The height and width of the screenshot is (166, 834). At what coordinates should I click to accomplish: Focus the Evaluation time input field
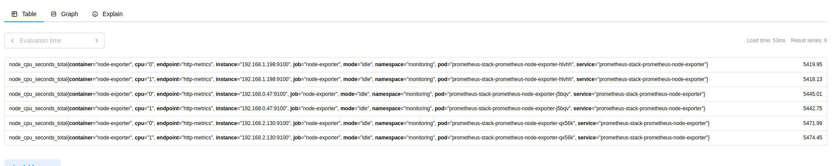(54, 41)
